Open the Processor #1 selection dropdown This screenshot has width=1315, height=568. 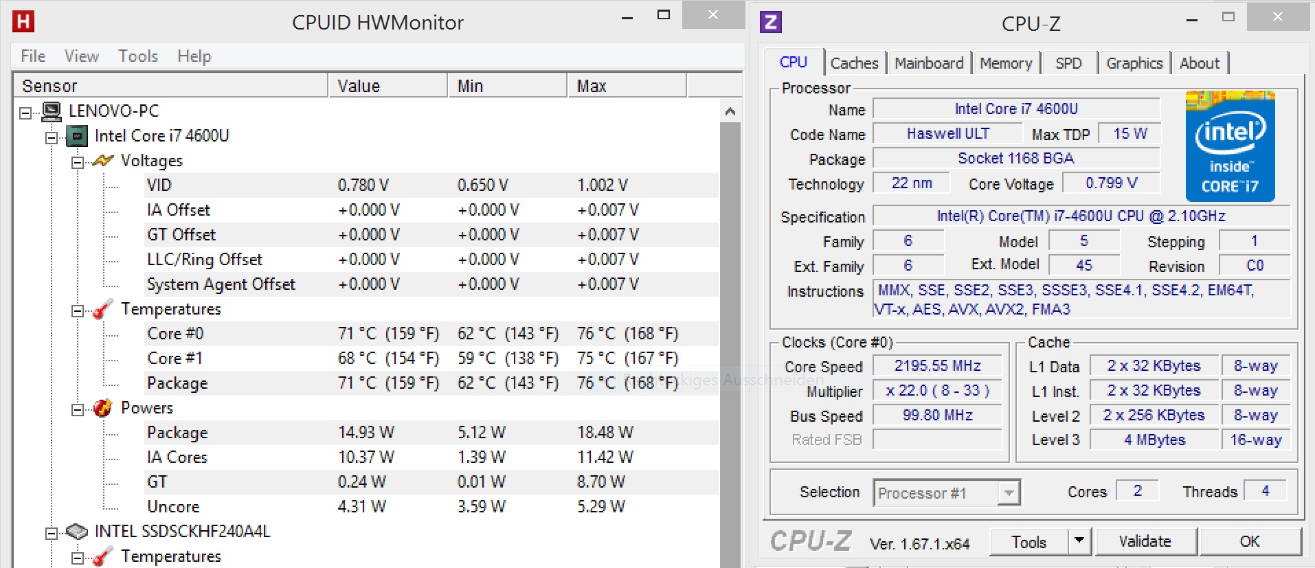click(x=1008, y=493)
